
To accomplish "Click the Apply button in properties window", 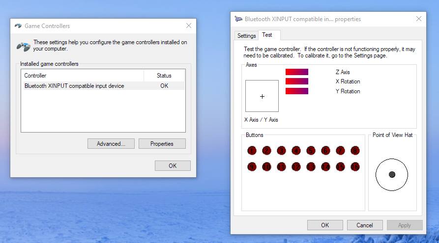I will coord(404,225).
